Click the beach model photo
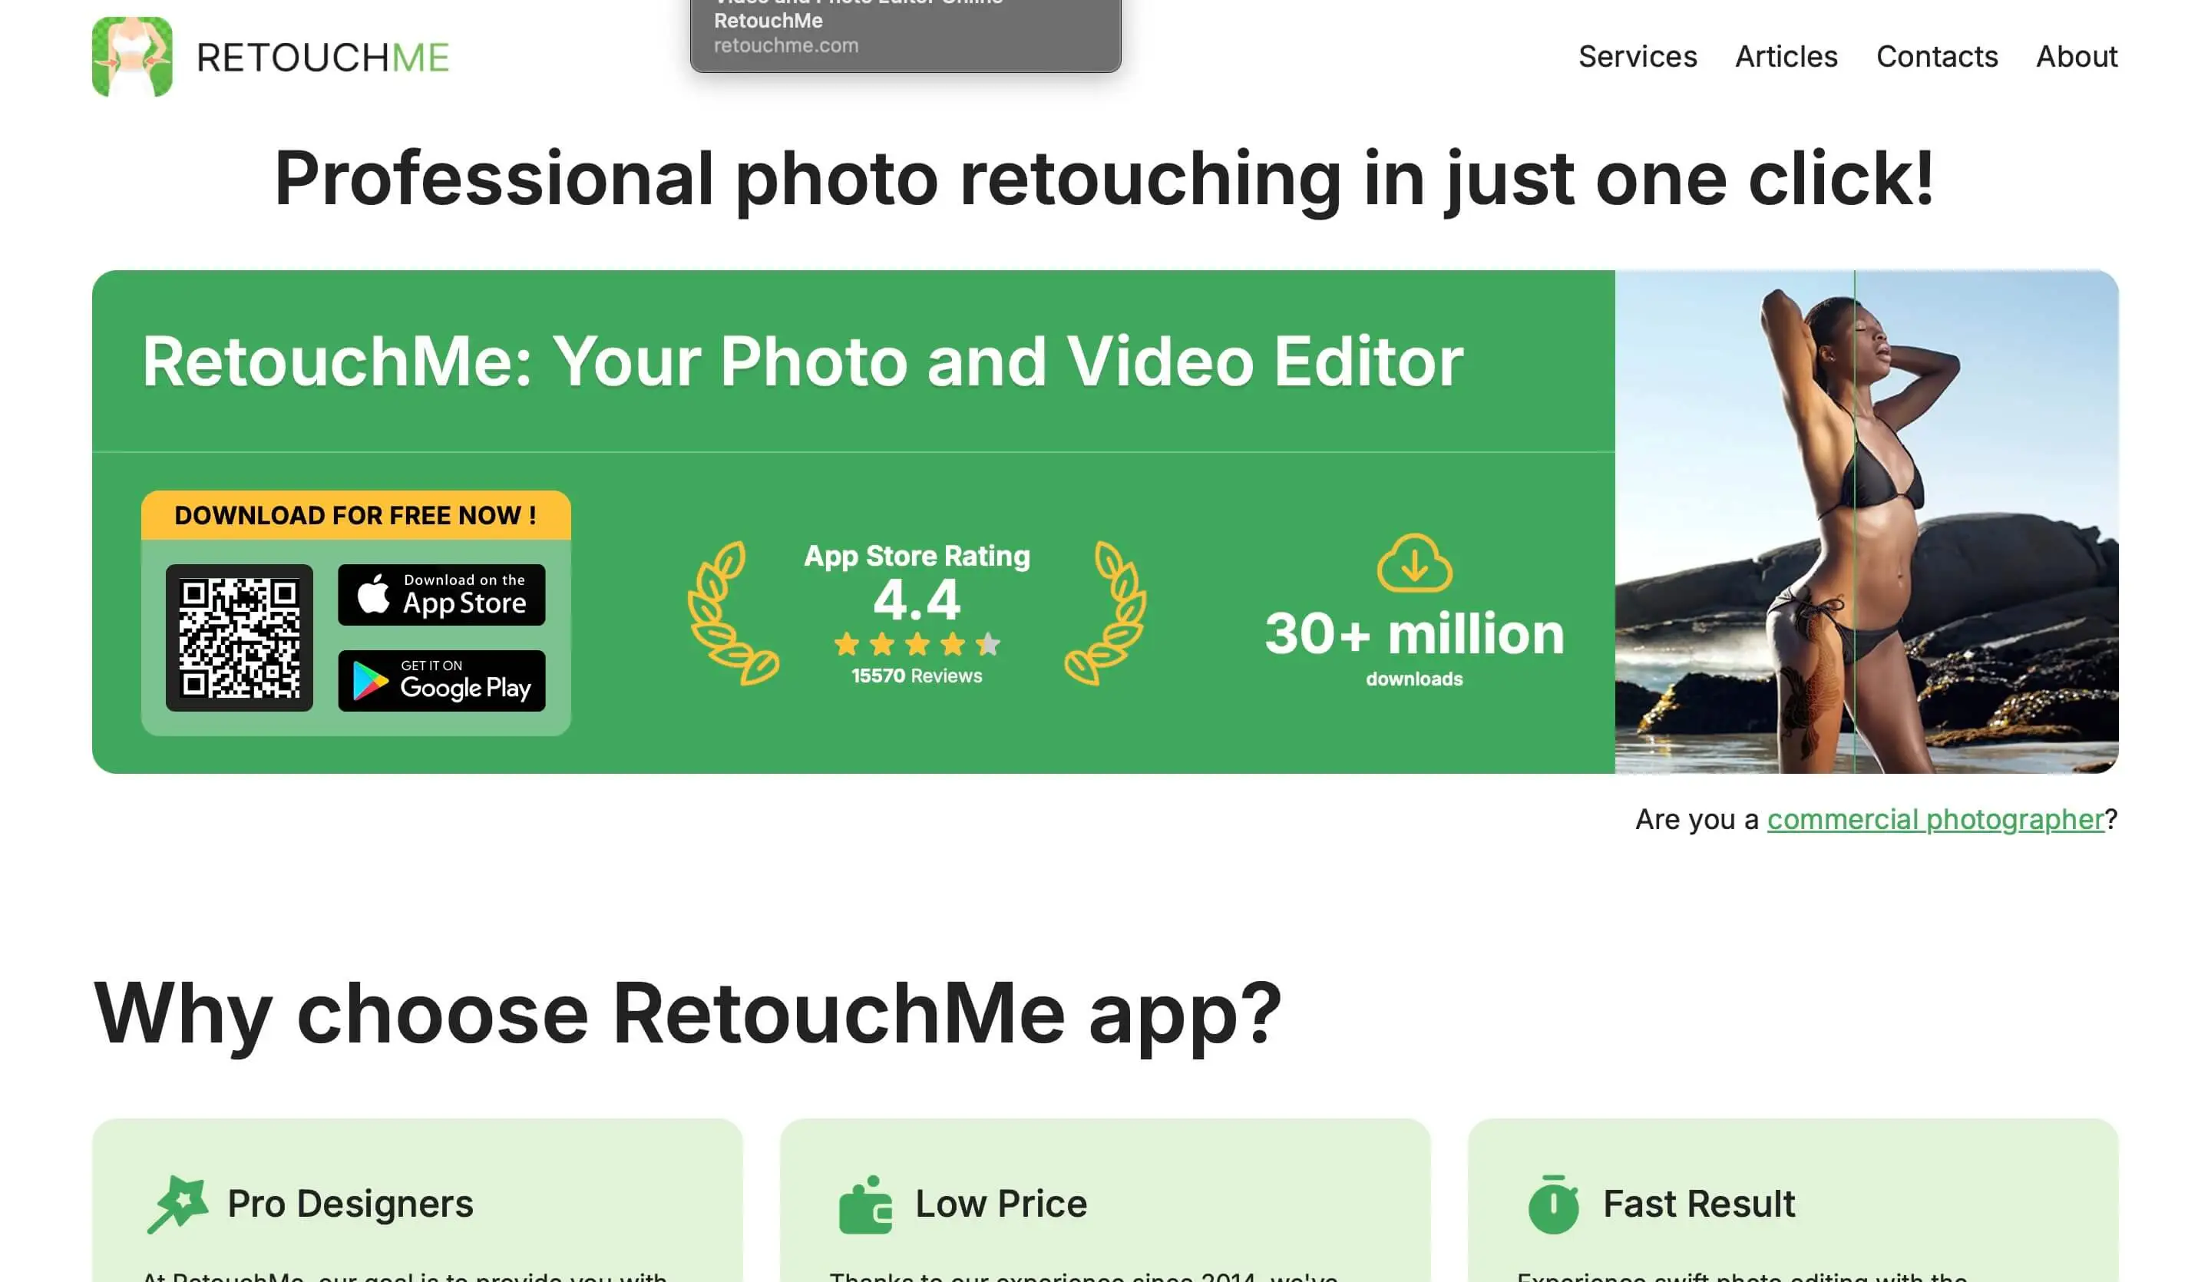This screenshot has width=2188, height=1282. (1866, 522)
